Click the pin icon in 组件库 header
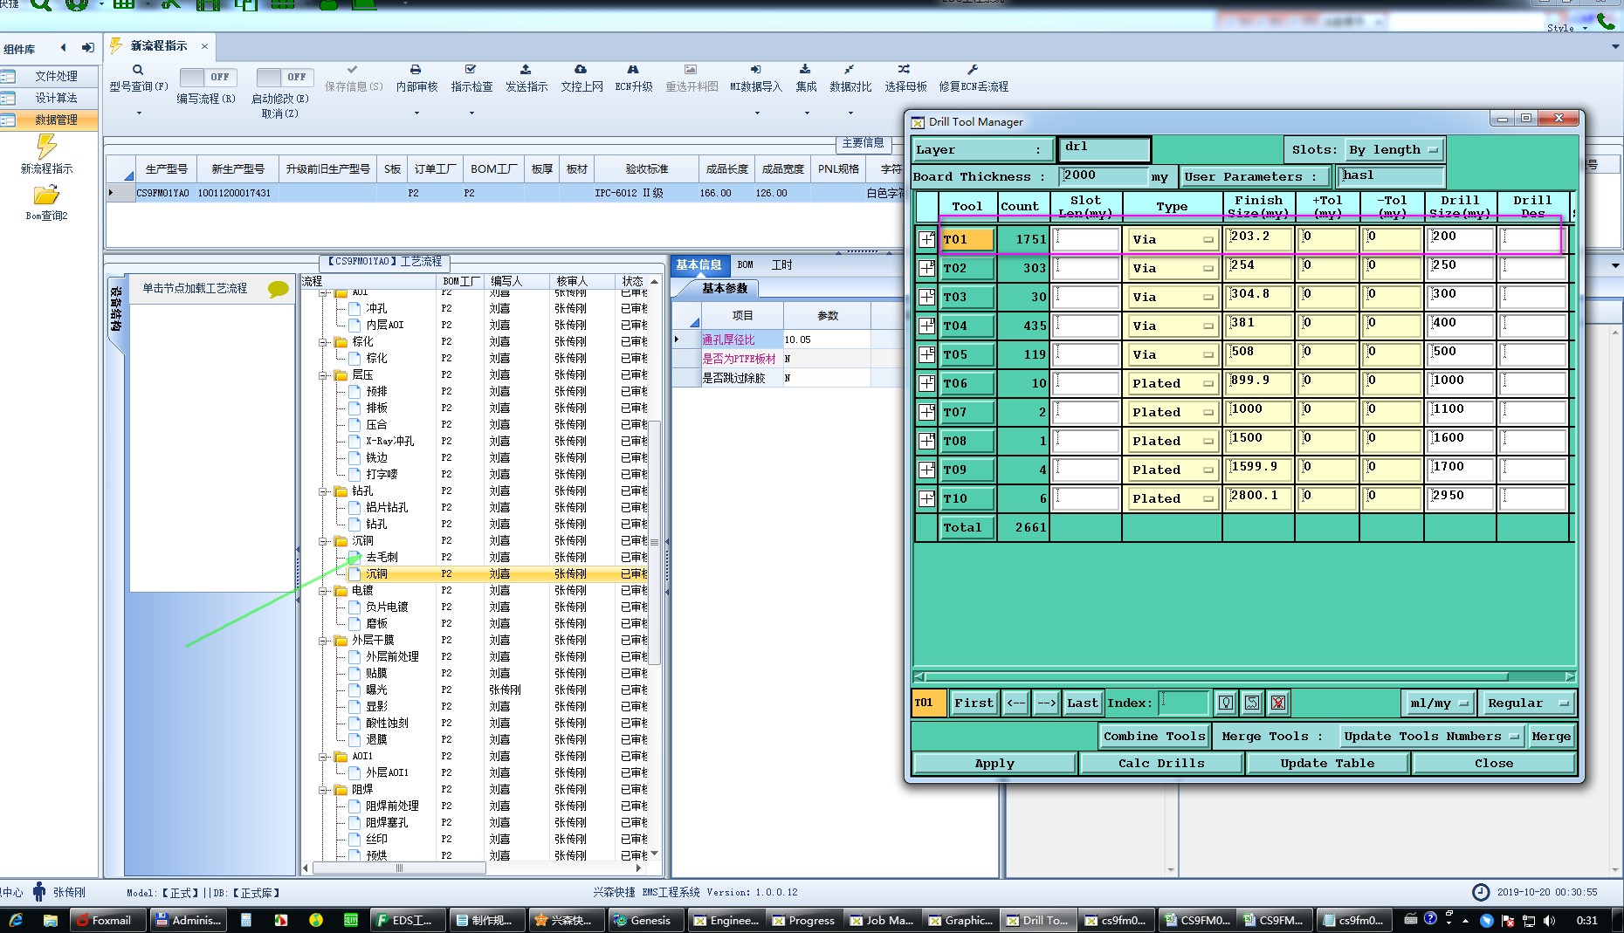The image size is (1624, 933). 87,48
